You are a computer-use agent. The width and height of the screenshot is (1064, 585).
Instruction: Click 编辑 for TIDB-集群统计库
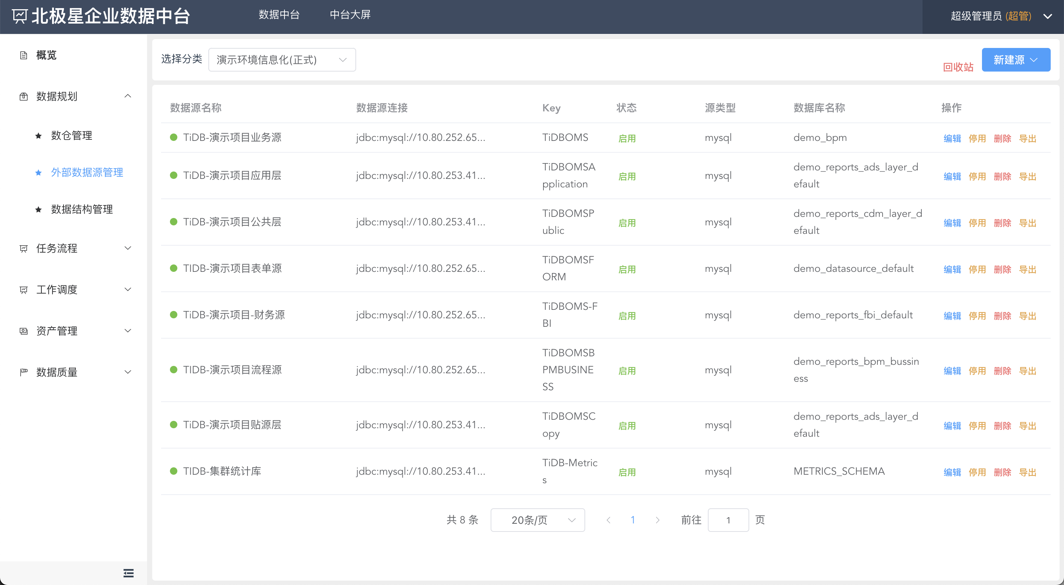(952, 472)
